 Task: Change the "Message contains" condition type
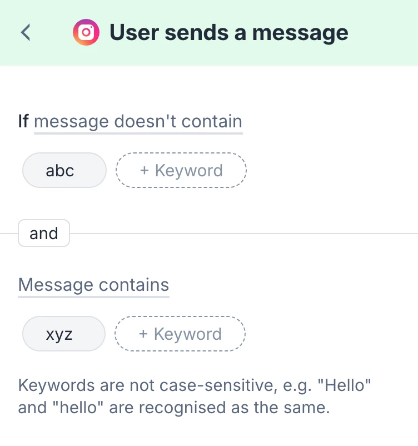(93, 285)
